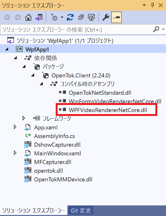
Task: Select the 依存関係 tree item
Action: pyautogui.click(x=45, y=58)
